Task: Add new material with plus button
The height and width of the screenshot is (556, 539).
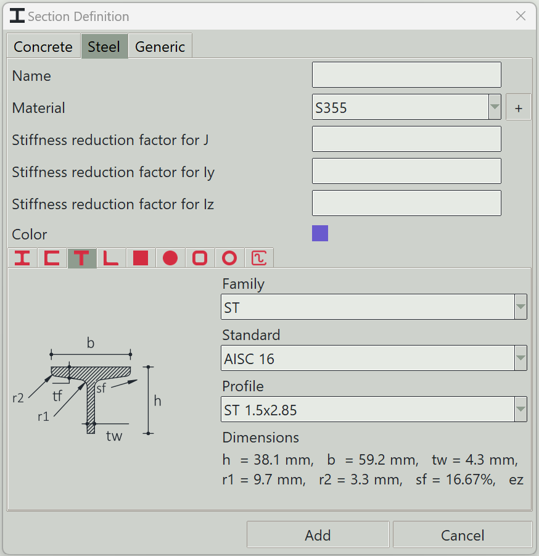Action: 518,107
